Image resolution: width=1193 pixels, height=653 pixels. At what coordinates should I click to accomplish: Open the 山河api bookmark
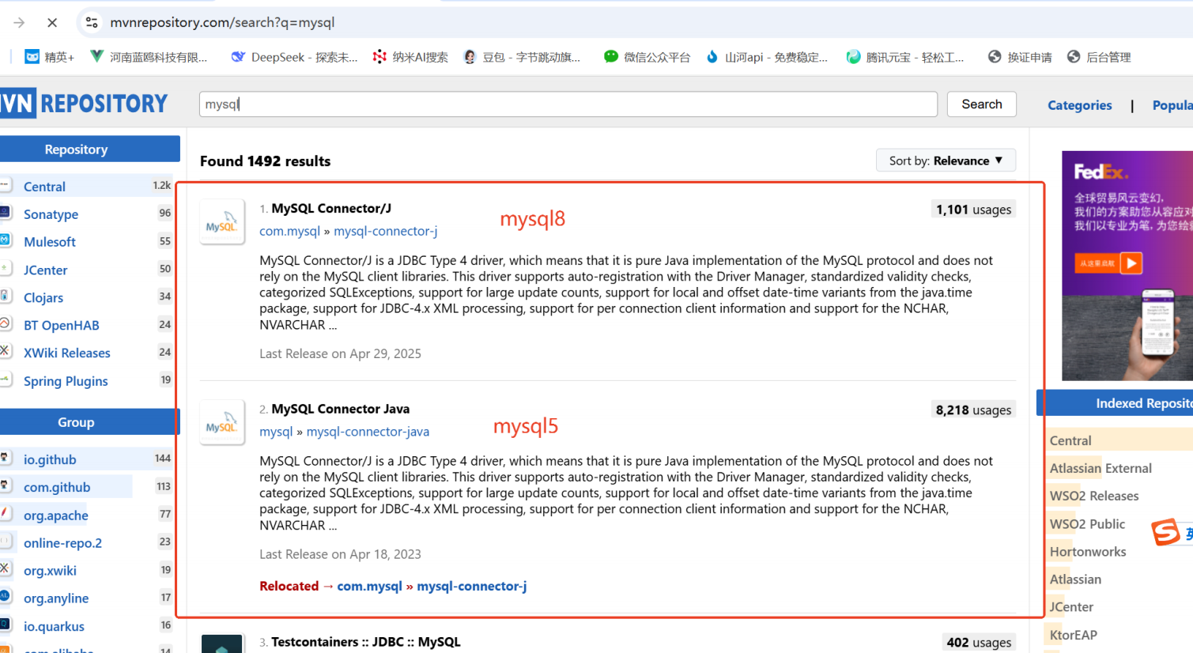[x=767, y=57]
